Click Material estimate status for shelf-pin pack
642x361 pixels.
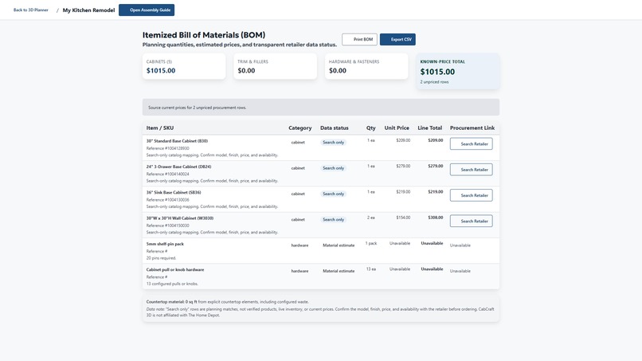(x=339, y=245)
